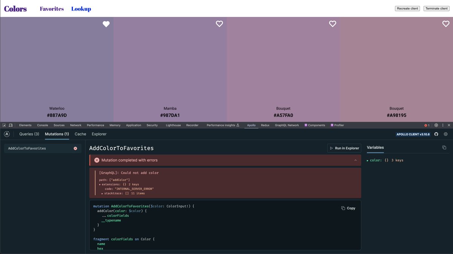Switch to the Memory DevTools tab
This screenshot has width=453, height=254.
click(x=115, y=125)
